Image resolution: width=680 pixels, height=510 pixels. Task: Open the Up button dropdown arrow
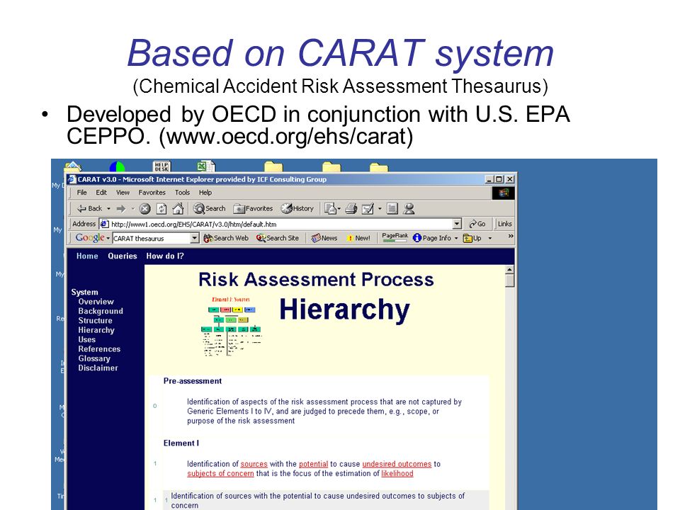(490, 238)
